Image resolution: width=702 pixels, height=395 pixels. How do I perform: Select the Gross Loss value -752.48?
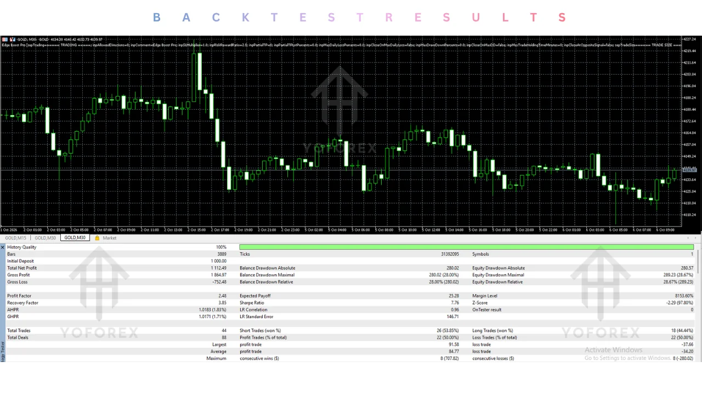[x=219, y=282]
